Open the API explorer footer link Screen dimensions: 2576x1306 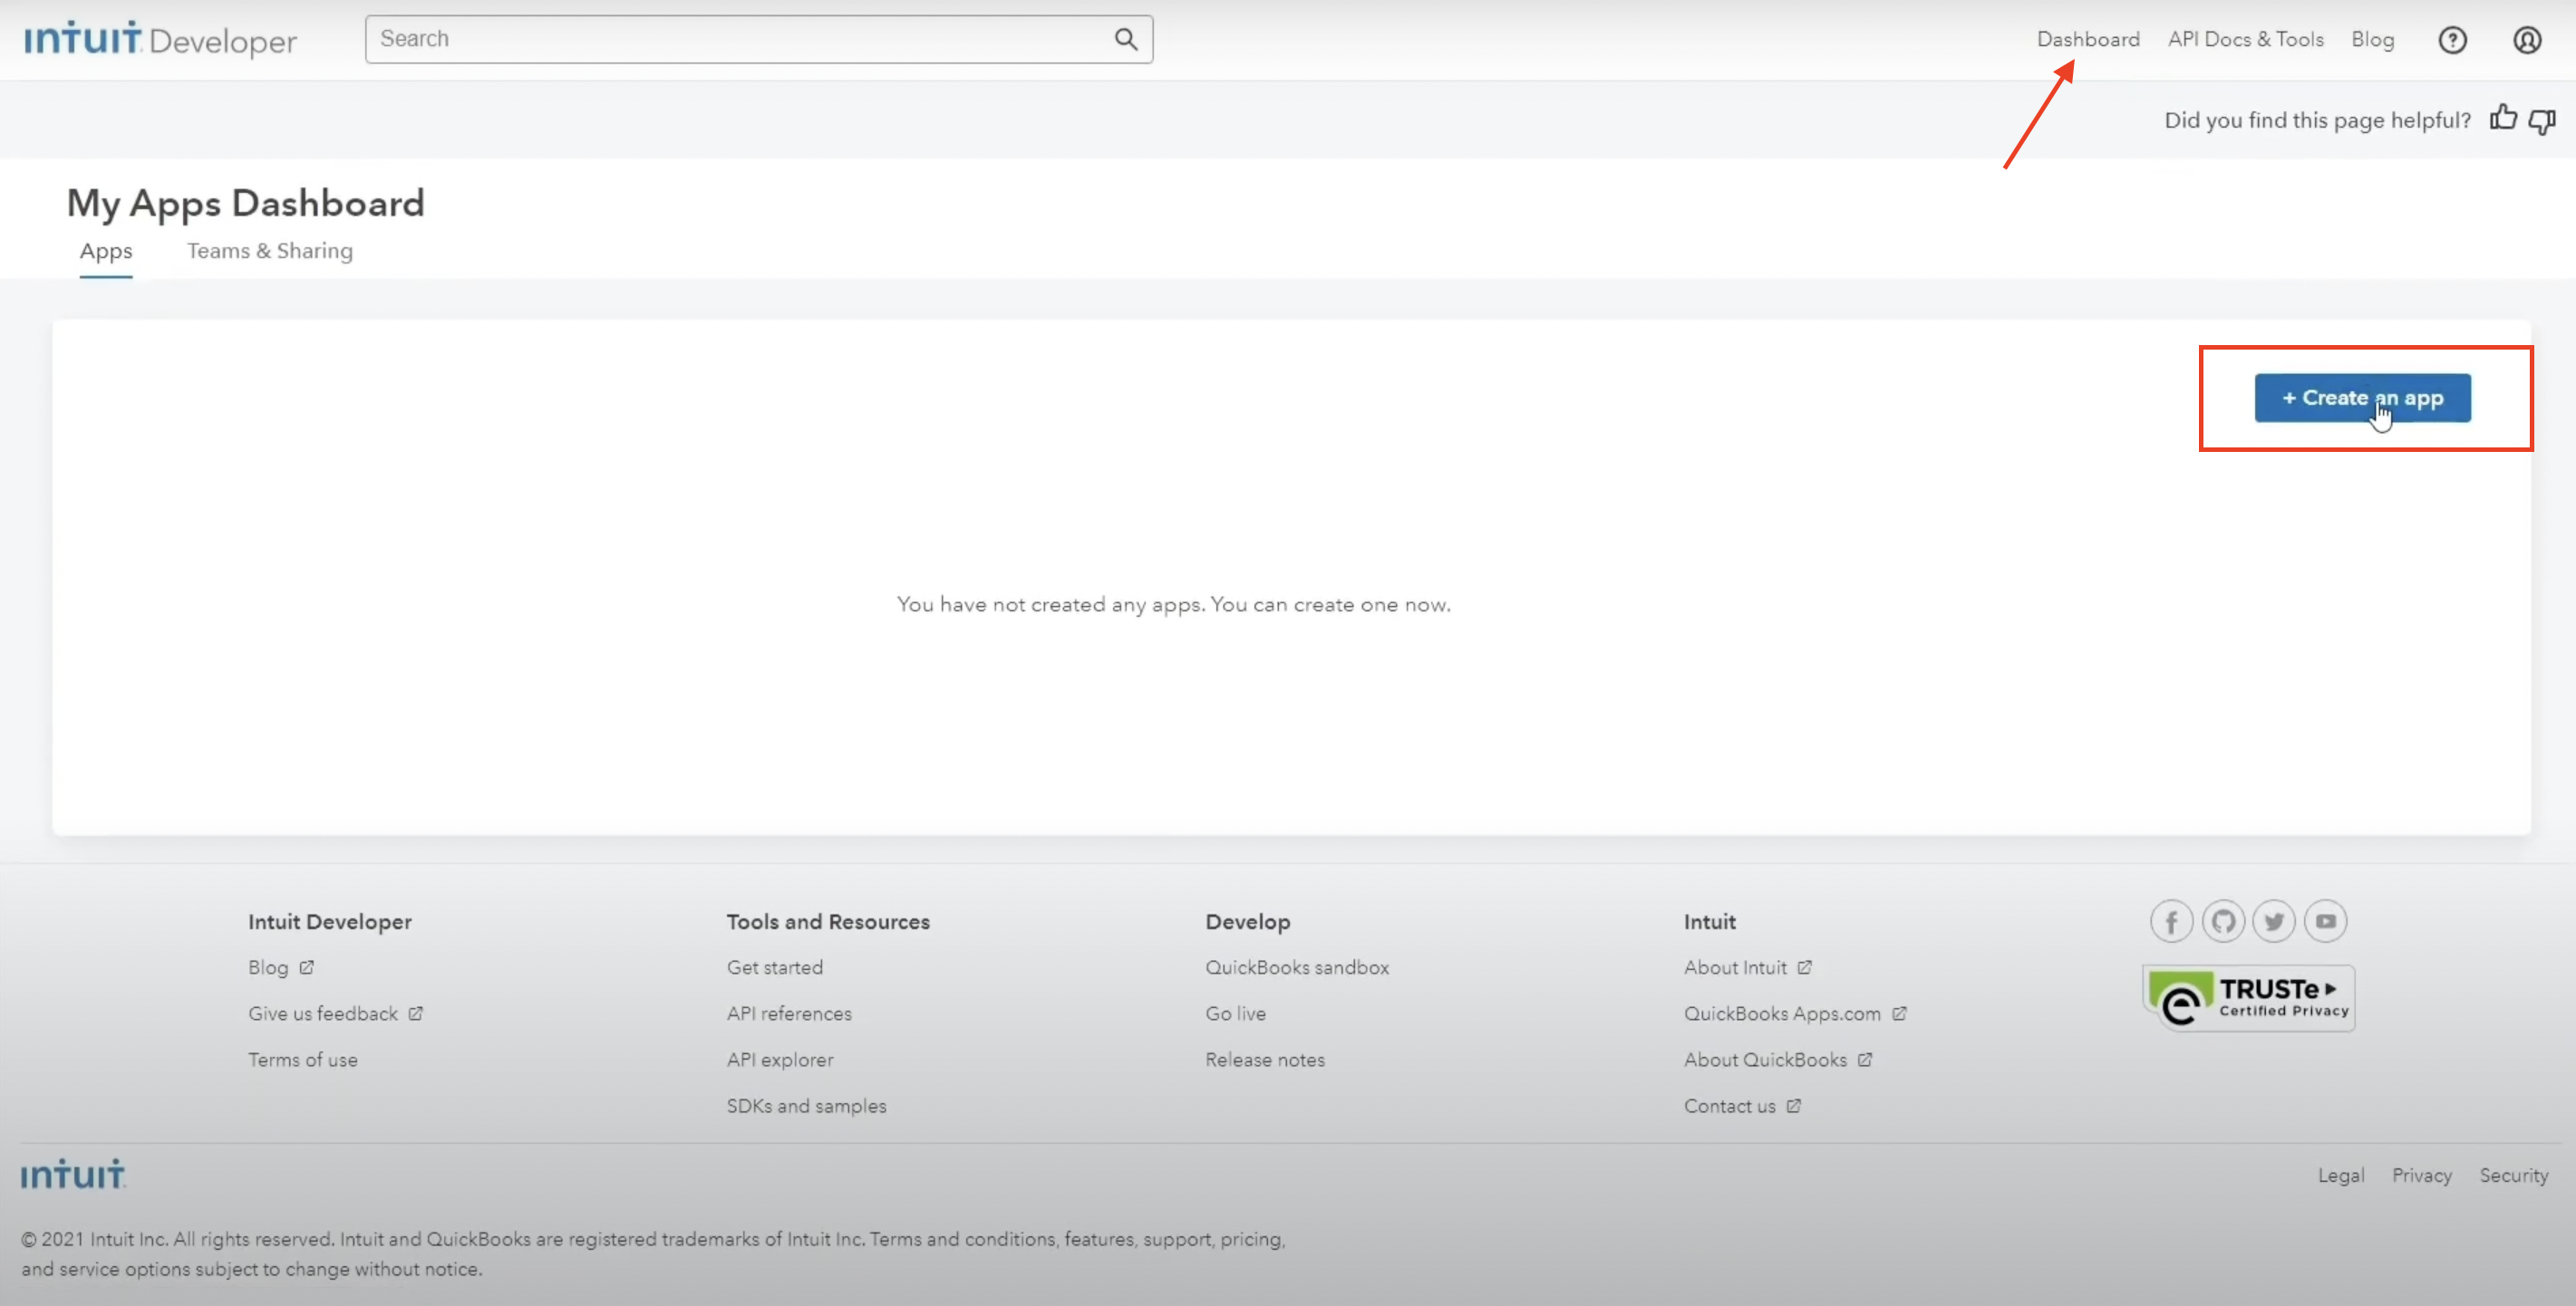pos(780,1059)
